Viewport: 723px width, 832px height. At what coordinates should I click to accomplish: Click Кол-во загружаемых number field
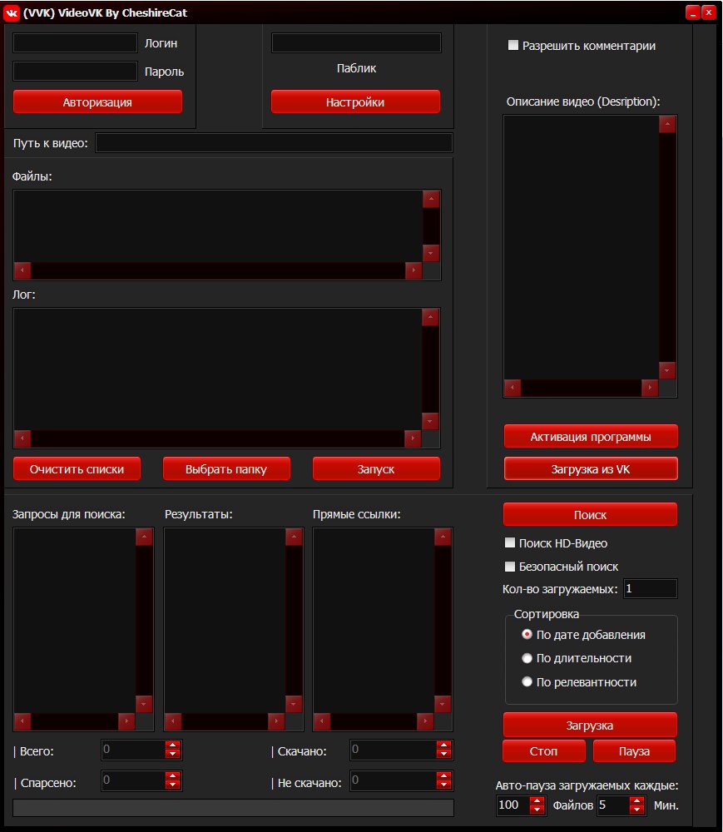coord(651,589)
